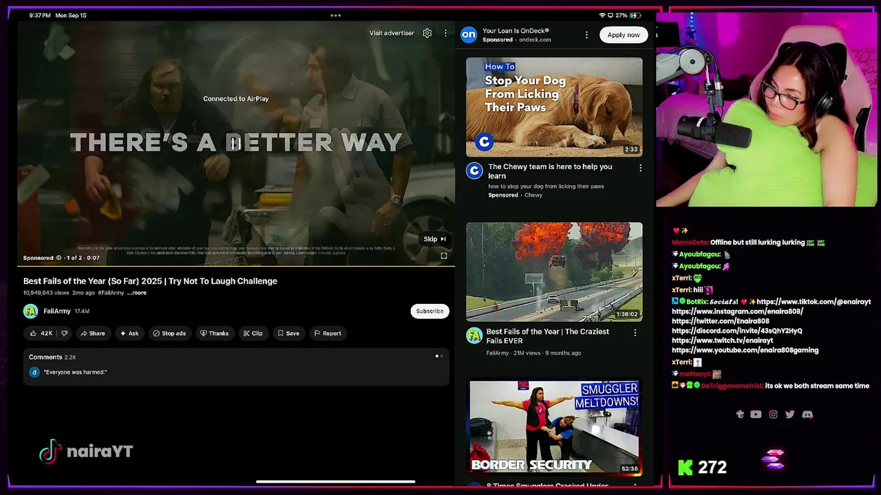The image size is (881, 495).
Task: Click the Apply now button
Action: point(624,35)
